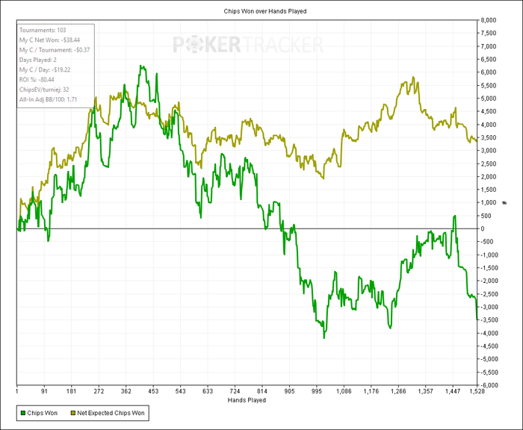This screenshot has width=523, height=430.
Task: Click the y-axis value -5,000
Action: (489, 359)
